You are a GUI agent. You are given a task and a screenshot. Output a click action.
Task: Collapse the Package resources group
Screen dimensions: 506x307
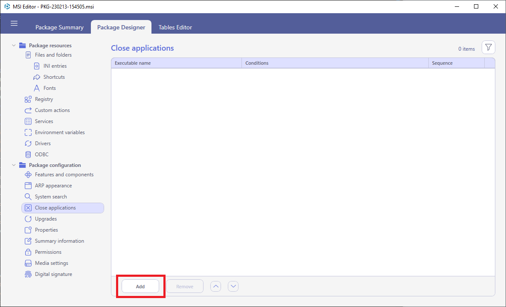(14, 46)
